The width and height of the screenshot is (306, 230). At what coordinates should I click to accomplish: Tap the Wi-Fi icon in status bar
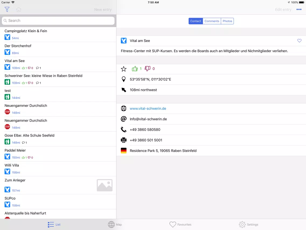13,2
